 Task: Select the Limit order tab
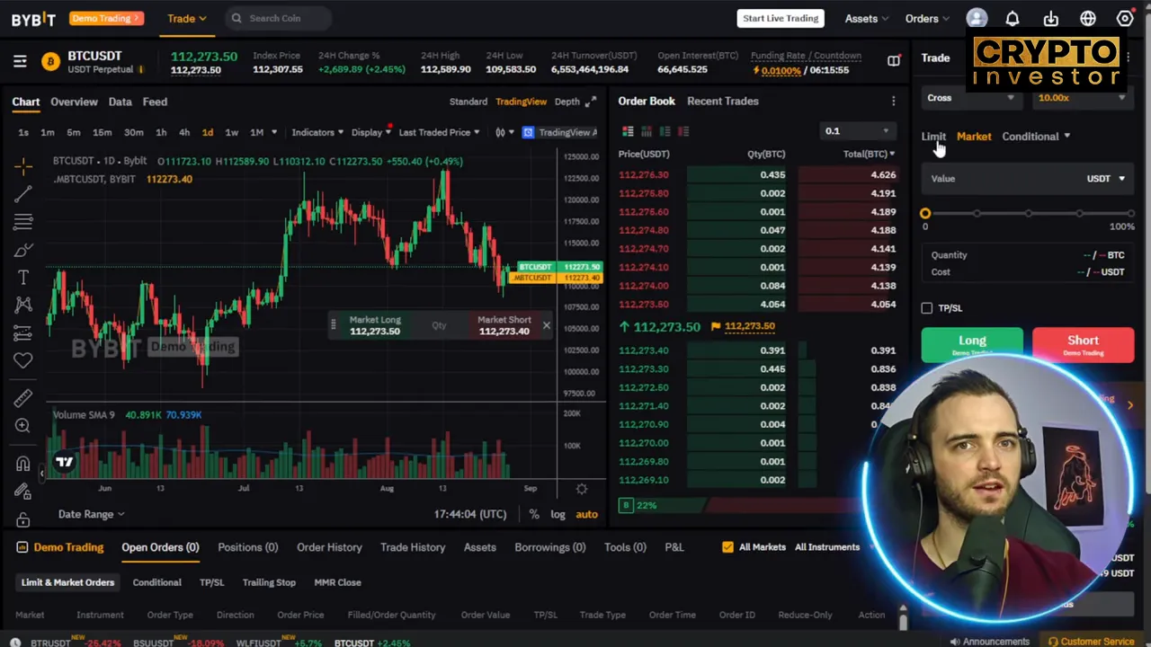[933, 137]
